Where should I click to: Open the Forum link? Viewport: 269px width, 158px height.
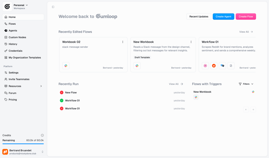coord(23,93)
